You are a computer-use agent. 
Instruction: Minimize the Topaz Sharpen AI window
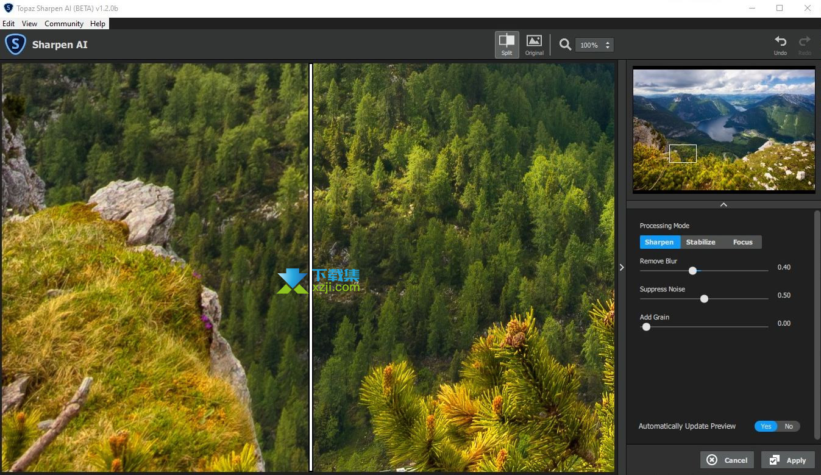point(752,8)
